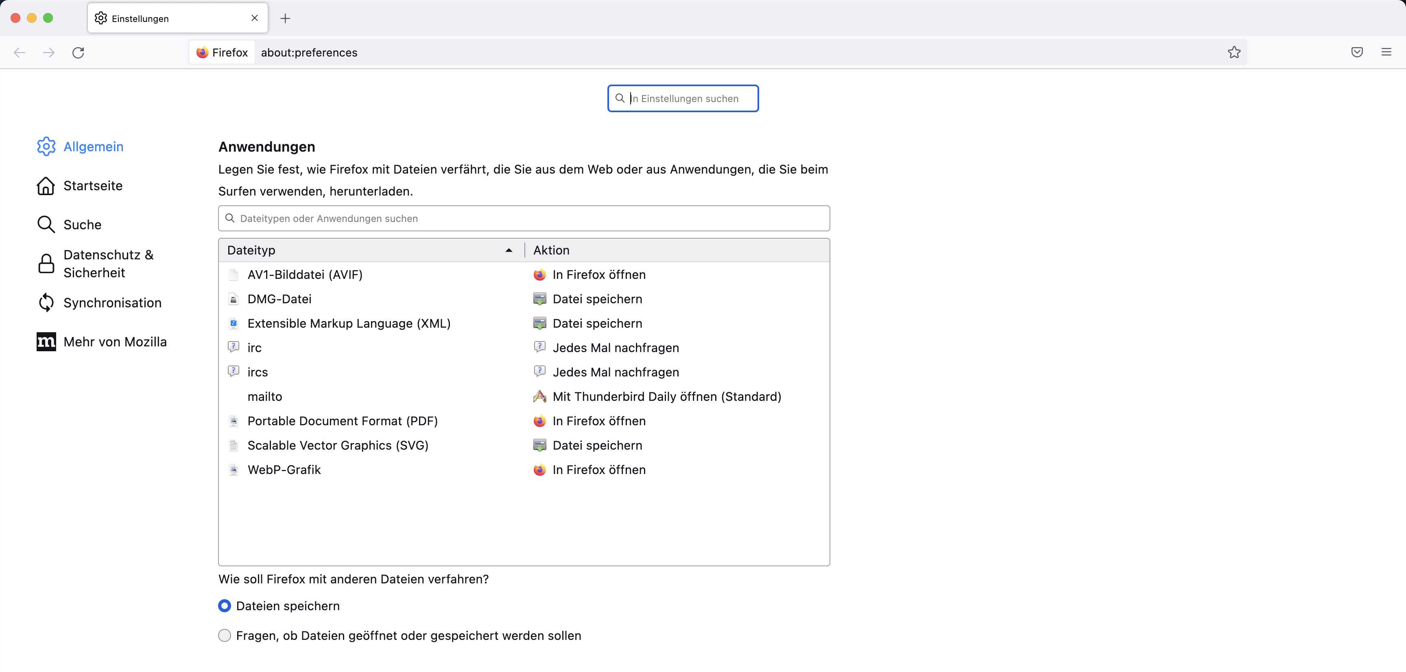Select the 'Dateien speichern' radio option
1406x672 pixels.
tap(224, 606)
